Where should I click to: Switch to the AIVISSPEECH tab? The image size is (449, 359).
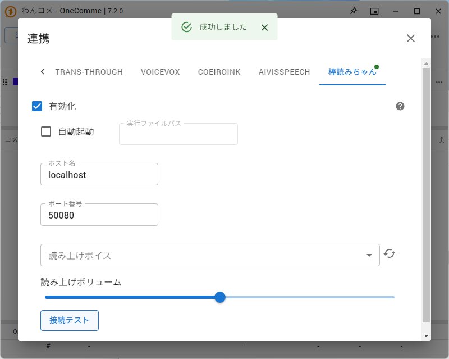[x=284, y=72]
